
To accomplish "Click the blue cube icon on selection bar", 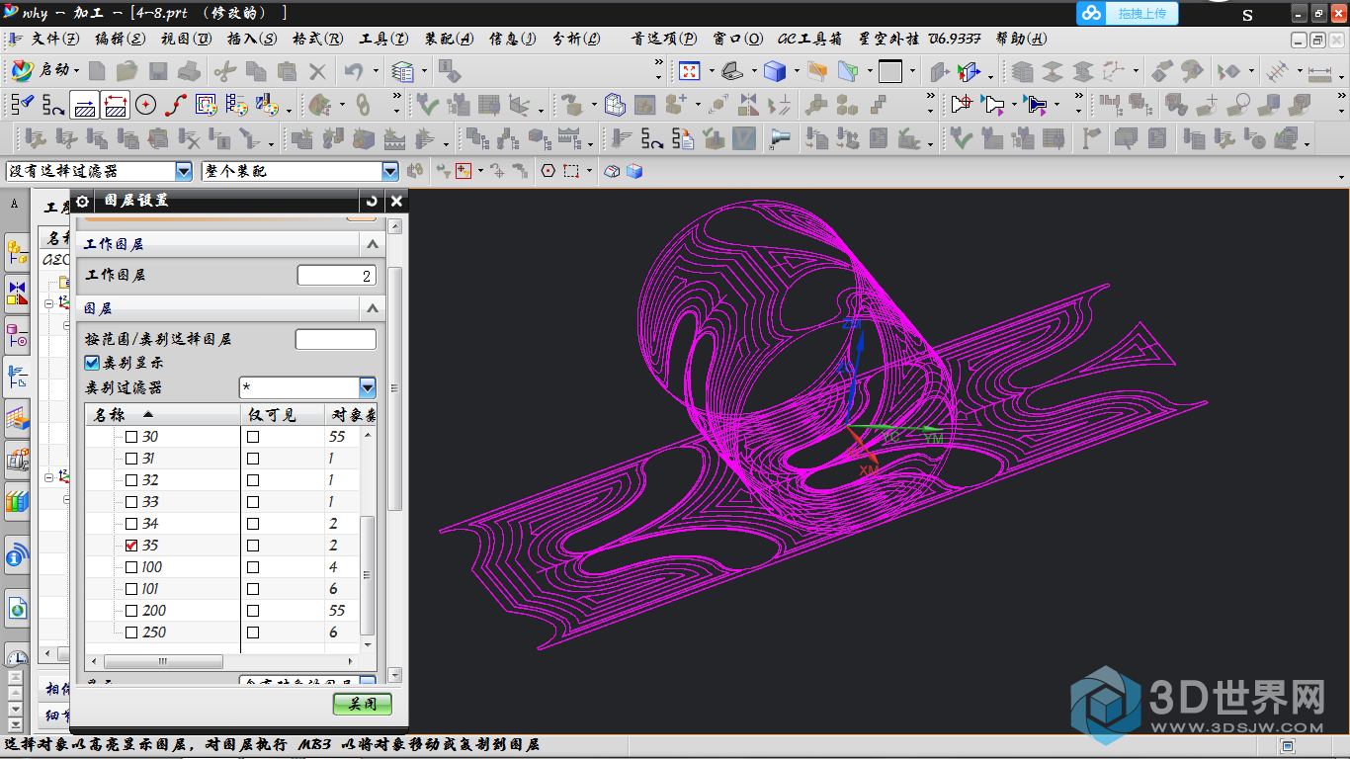I will pos(634,171).
